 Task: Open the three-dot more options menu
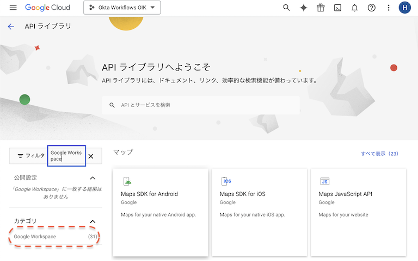388,8
